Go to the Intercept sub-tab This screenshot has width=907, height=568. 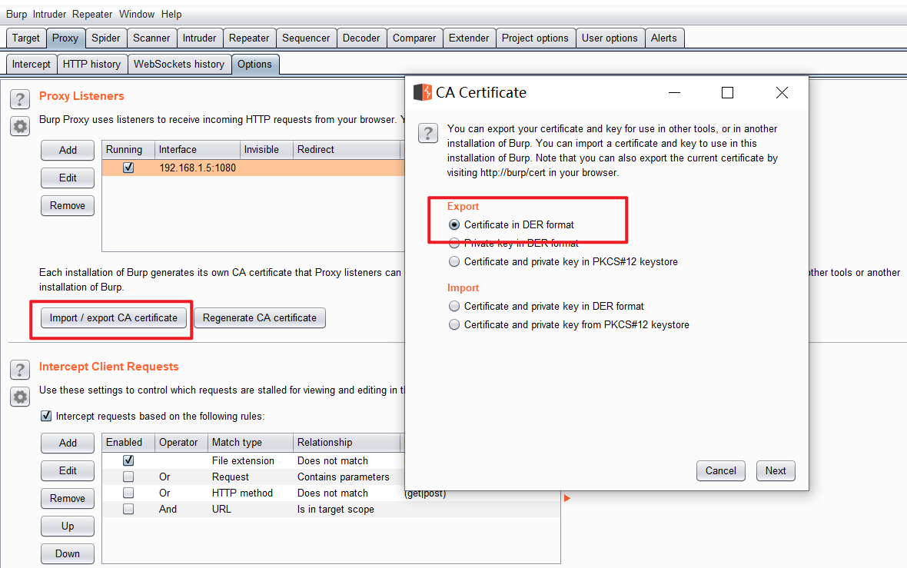click(x=32, y=65)
